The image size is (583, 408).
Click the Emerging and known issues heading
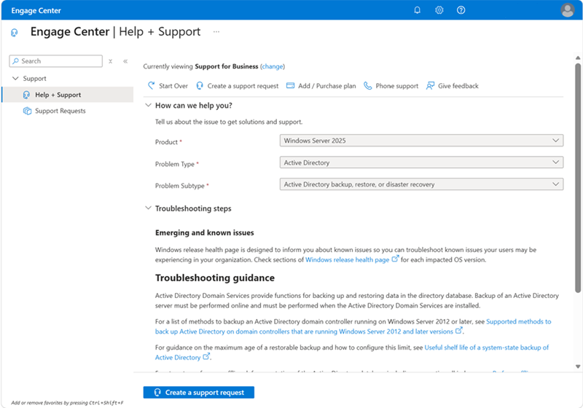tap(205, 232)
